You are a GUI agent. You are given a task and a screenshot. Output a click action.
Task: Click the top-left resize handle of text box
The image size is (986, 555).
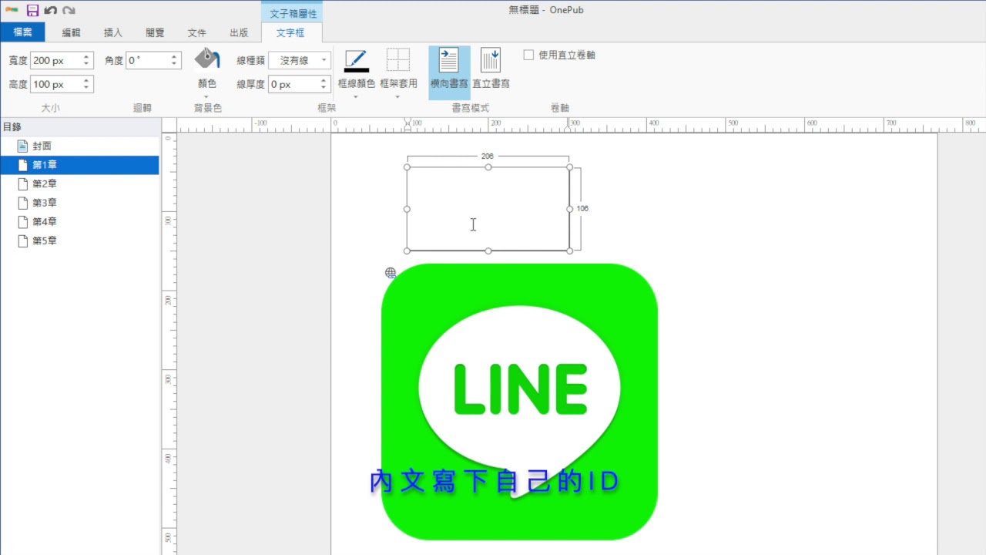pos(407,167)
